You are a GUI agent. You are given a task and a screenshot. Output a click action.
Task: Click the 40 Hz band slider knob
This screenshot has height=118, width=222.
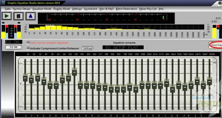(44, 81)
